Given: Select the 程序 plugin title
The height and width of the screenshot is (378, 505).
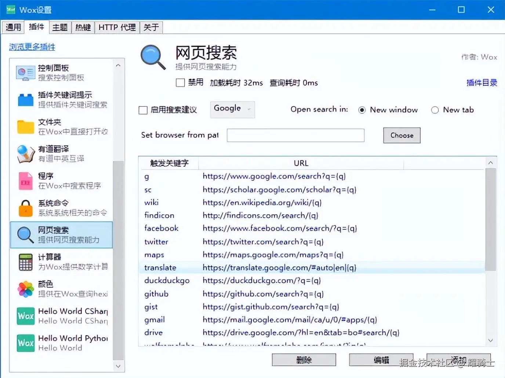Looking at the screenshot, I should (x=46, y=176).
